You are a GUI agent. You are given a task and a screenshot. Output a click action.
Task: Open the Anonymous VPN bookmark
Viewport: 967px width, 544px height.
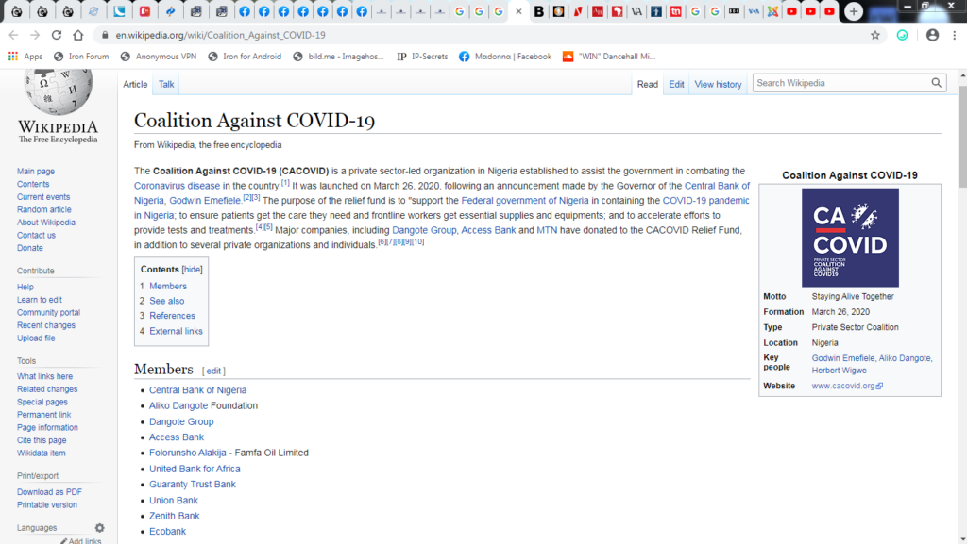pos(159,56)
